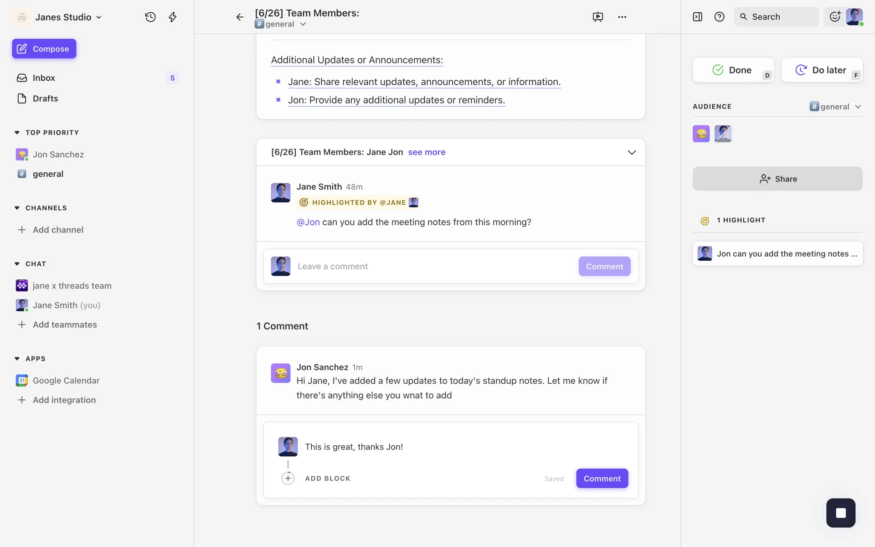The image size is (875, 547).
Task: Open the history clock icon
Action: coord(150,17)
